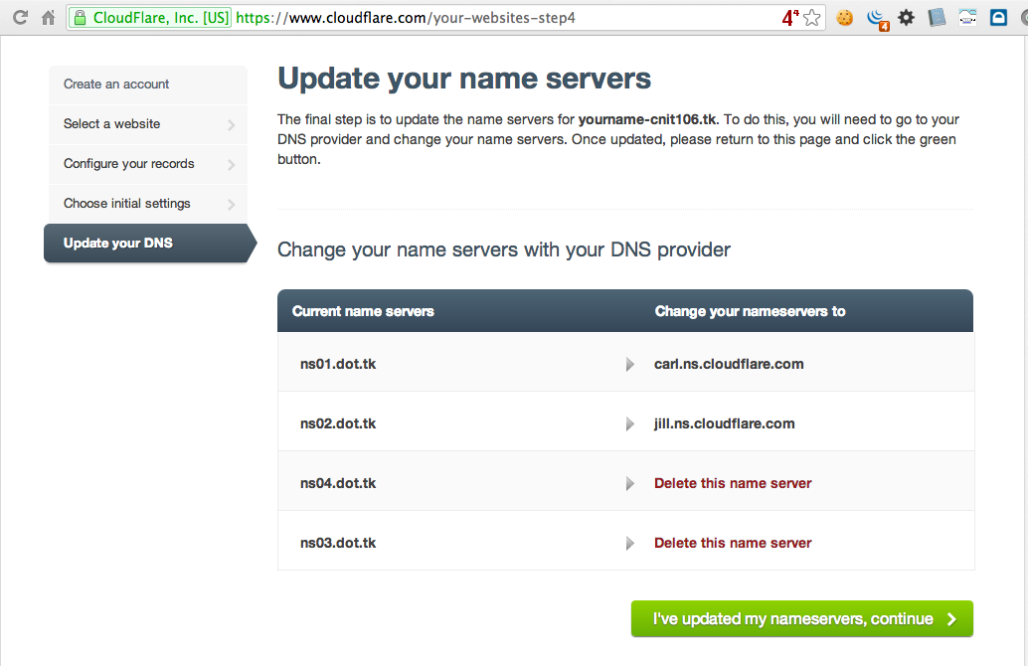Click the URL in the address bar
The height and width of the screenshot is (666, 1028).
pos(406,18)
